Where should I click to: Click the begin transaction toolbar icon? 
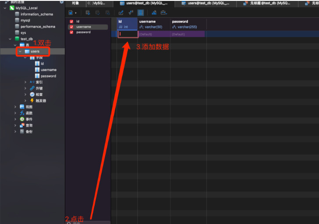(88, 13)
